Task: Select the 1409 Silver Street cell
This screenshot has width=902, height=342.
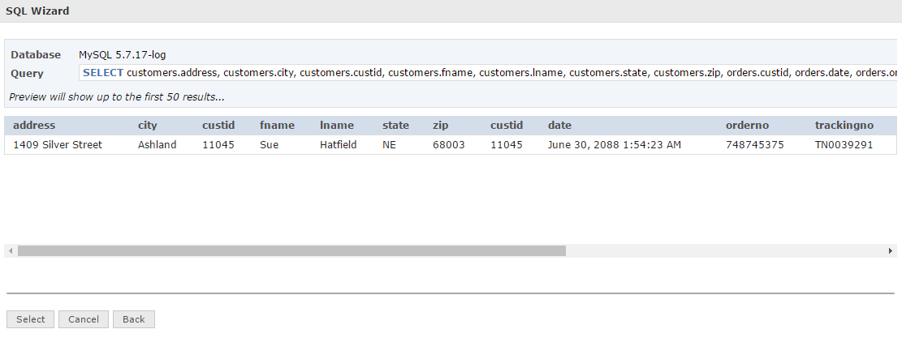Action: [58, 145]
